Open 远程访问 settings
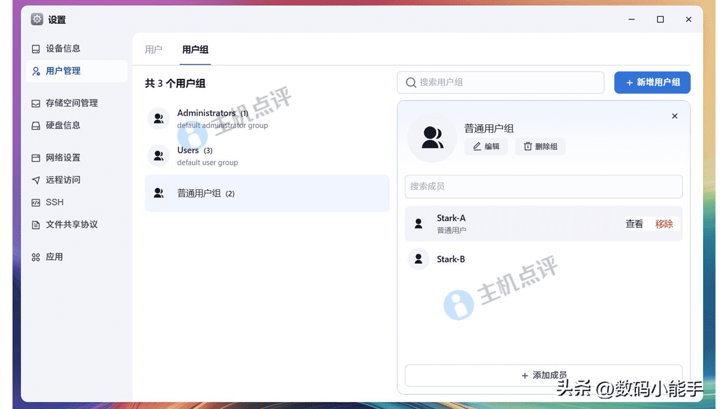 (x=63, y=180)
